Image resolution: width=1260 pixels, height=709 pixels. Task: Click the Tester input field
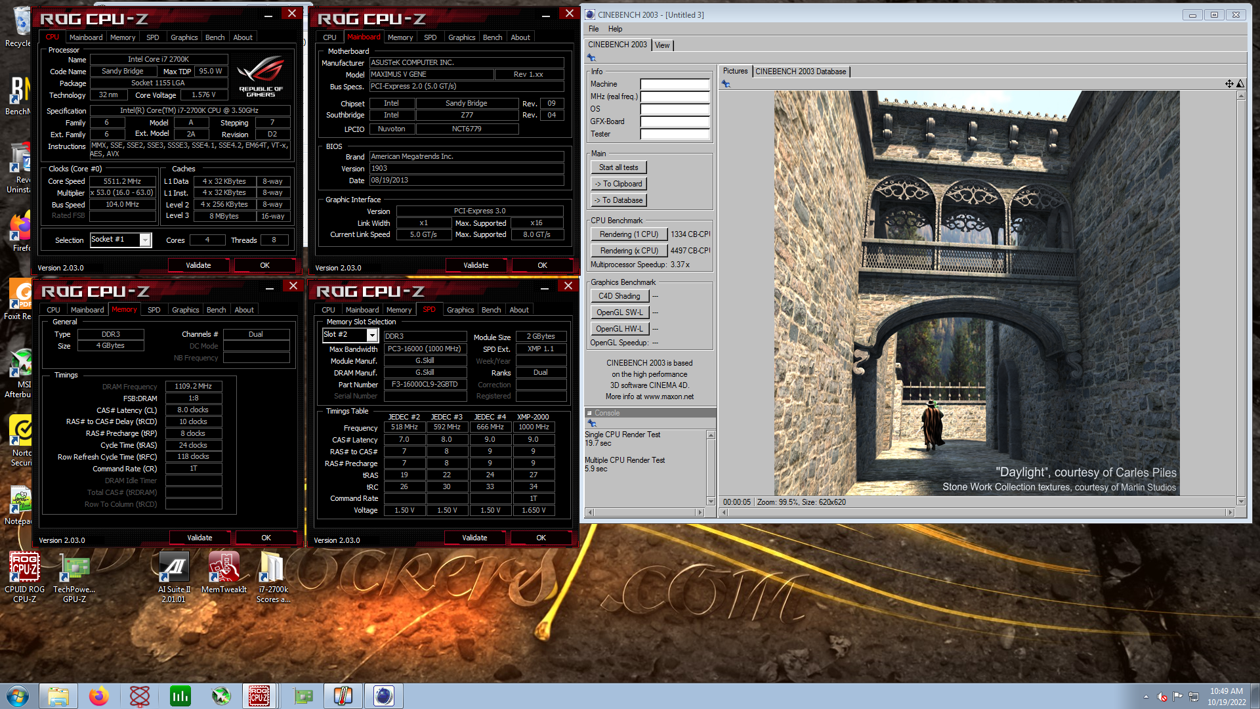point(675,134)
